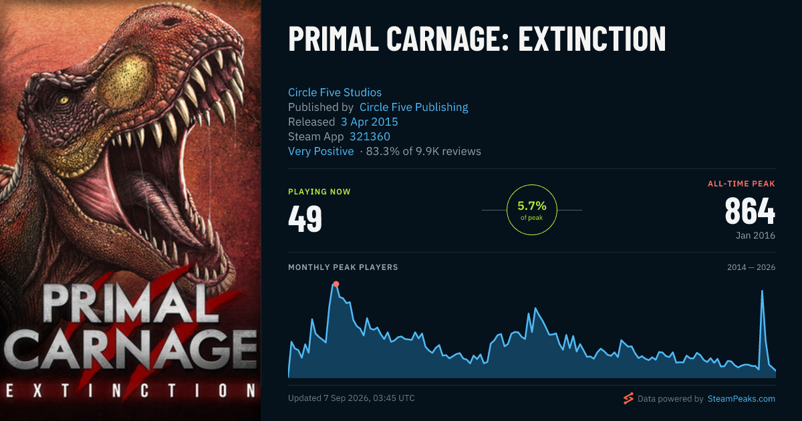Open the Circle Five Publishing publisher link
Image resolution: width=802 pixels, height=421 pixels.
click(x=414, y=107)
